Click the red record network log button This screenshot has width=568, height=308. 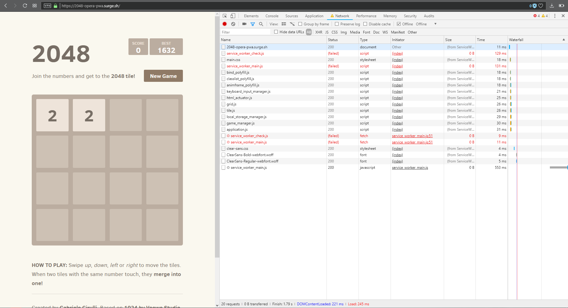coord(225,24)
